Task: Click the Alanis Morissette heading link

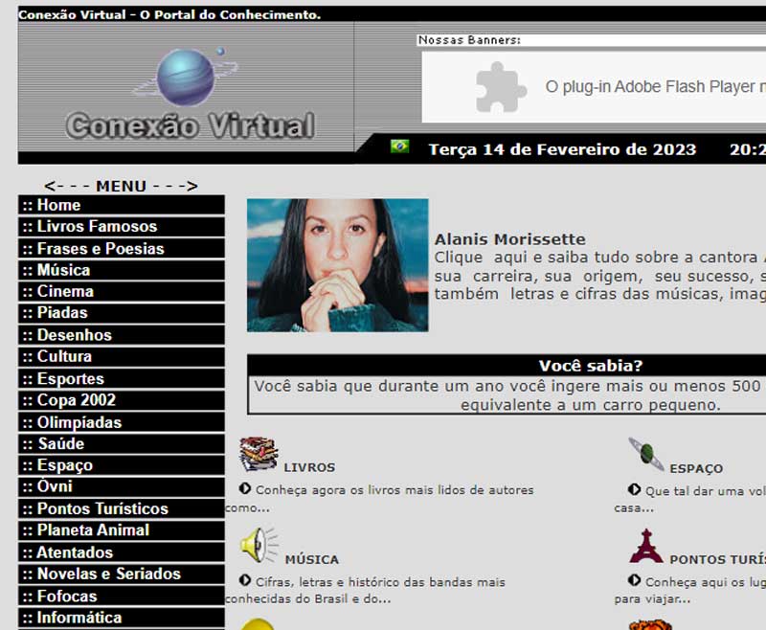Action: click(x=510, y=239)
